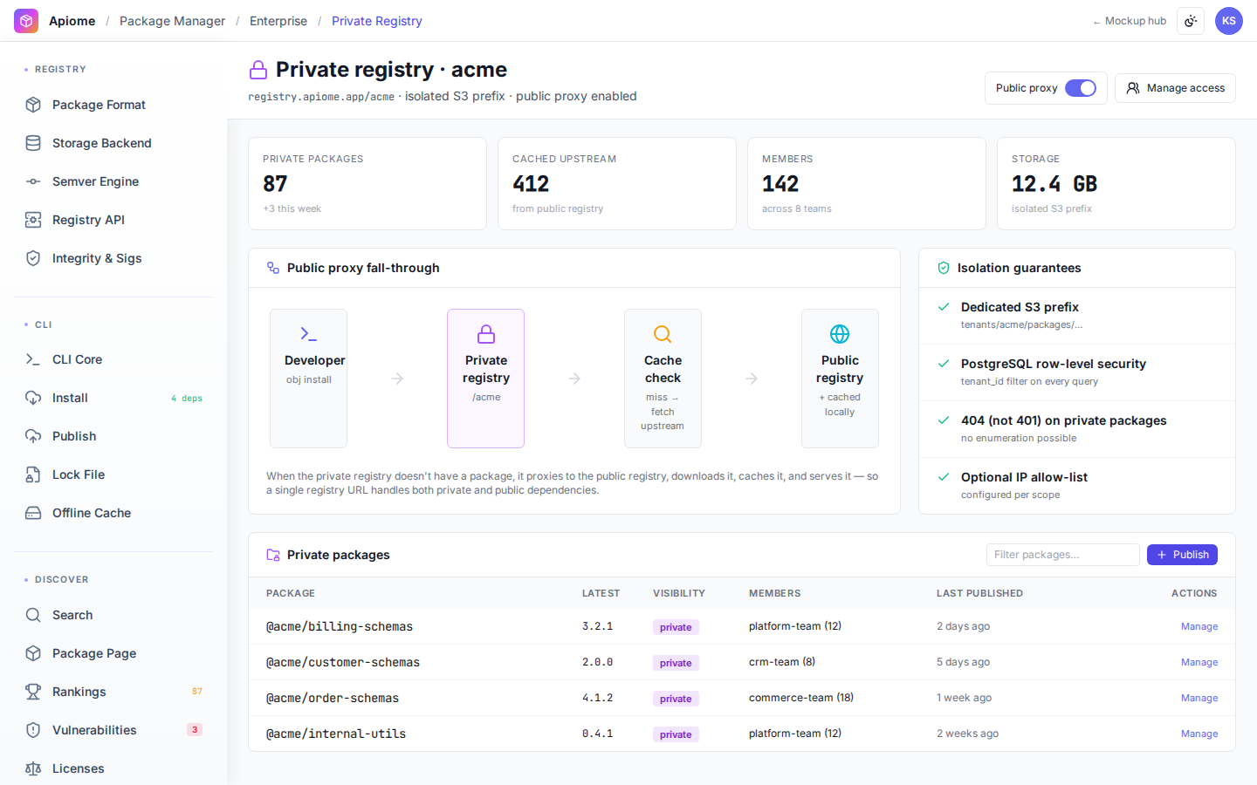This screenshot has height=785, width=1257.
Task: Click the Isolation guarantees shield icon
Action: pos(944,268)
